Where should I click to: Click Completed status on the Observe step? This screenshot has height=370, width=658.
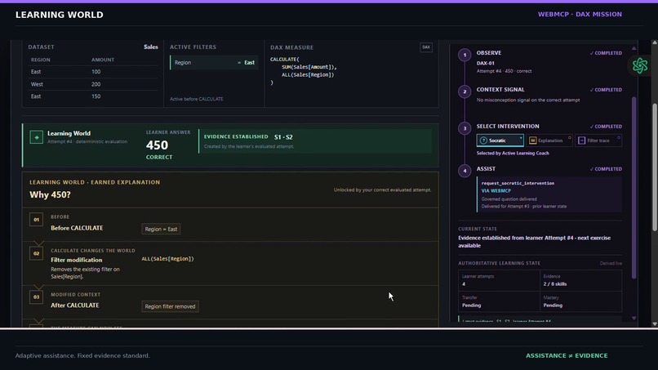(606, 53)
